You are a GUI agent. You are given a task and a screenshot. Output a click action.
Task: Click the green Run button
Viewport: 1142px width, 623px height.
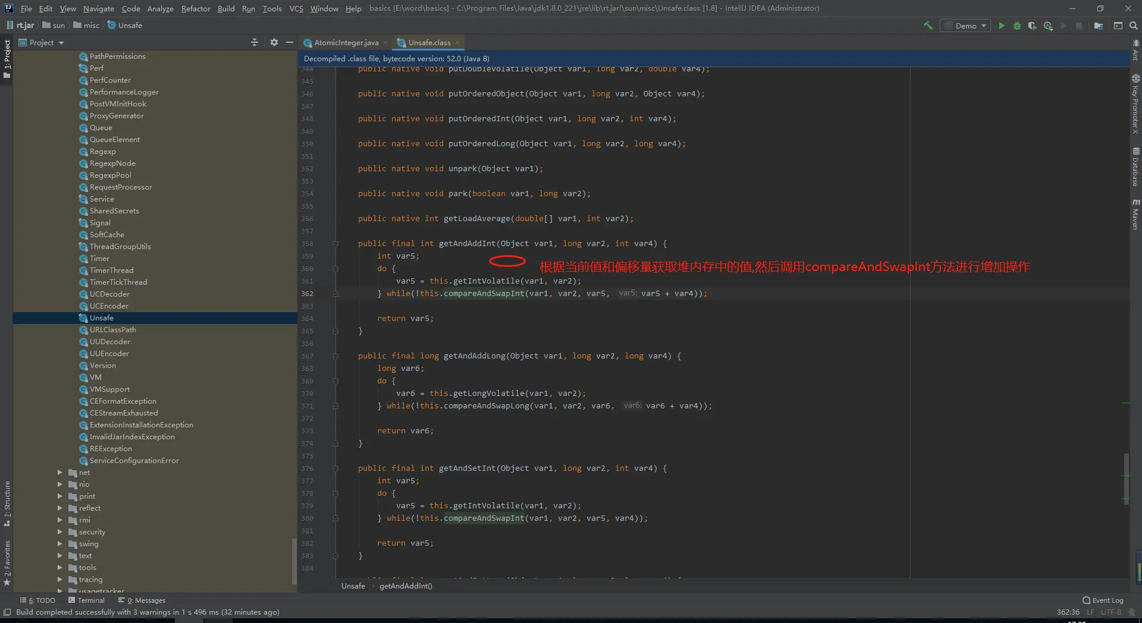1002,26
